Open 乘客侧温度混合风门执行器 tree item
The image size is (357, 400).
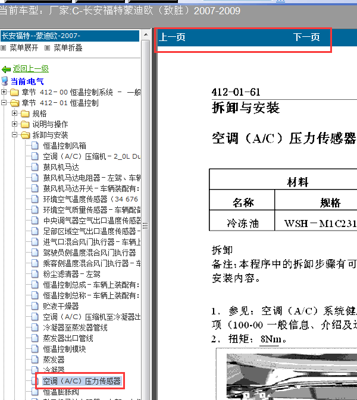click(x=92, y=263)
